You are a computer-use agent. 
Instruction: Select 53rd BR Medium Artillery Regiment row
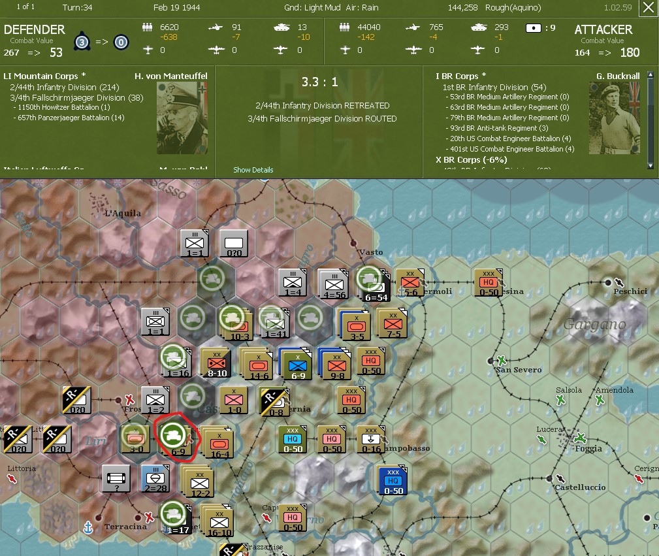[507, 97]
